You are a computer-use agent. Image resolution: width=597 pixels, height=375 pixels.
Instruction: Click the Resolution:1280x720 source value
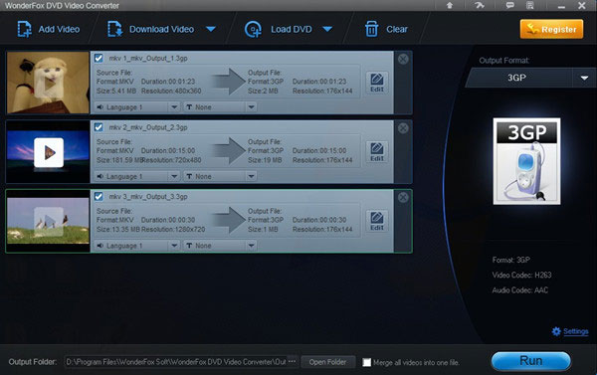point(173,230)
